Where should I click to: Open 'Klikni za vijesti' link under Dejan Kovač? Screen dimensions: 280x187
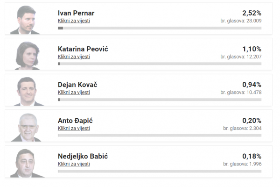(x=74, y=93)
